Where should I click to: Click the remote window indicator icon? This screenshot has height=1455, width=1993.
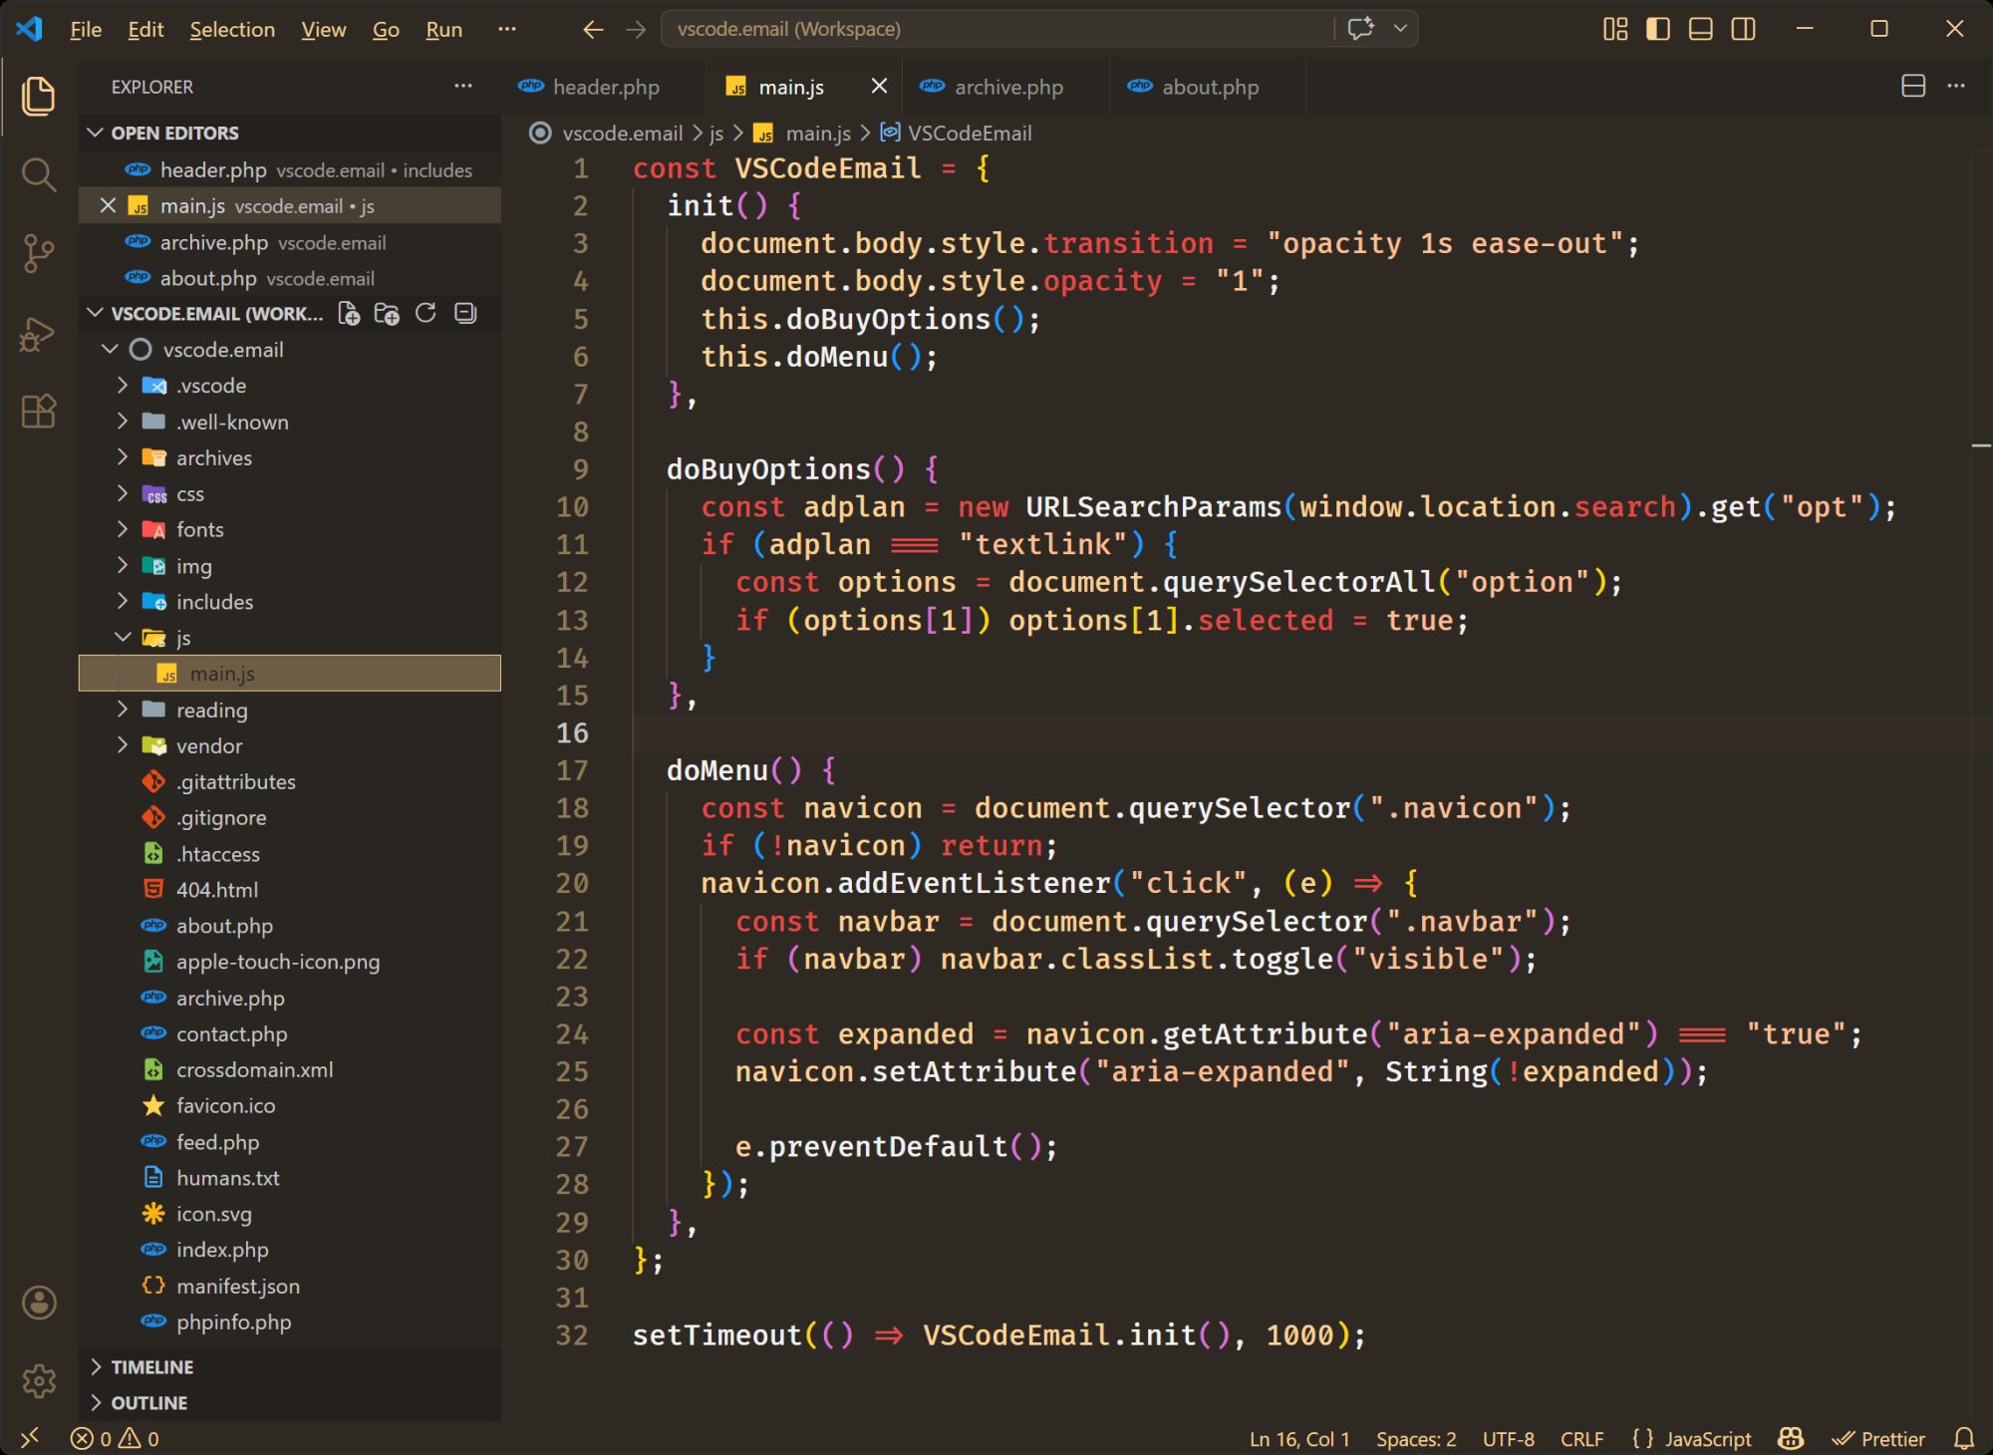30,1437
